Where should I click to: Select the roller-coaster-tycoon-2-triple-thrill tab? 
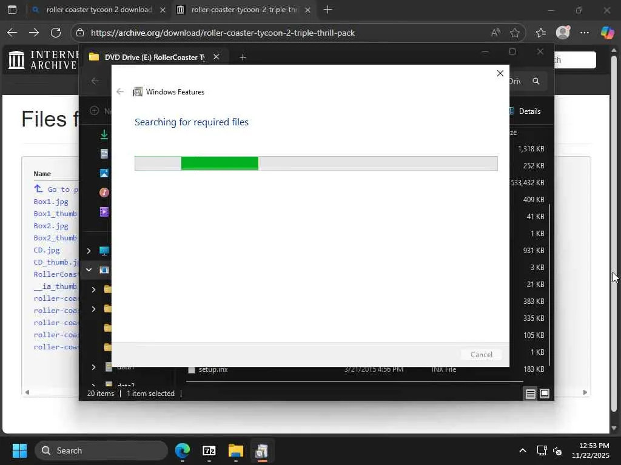coord(243,10)
